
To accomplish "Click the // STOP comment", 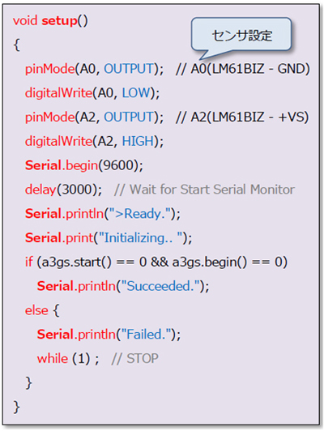I will (x=135, y=359).
